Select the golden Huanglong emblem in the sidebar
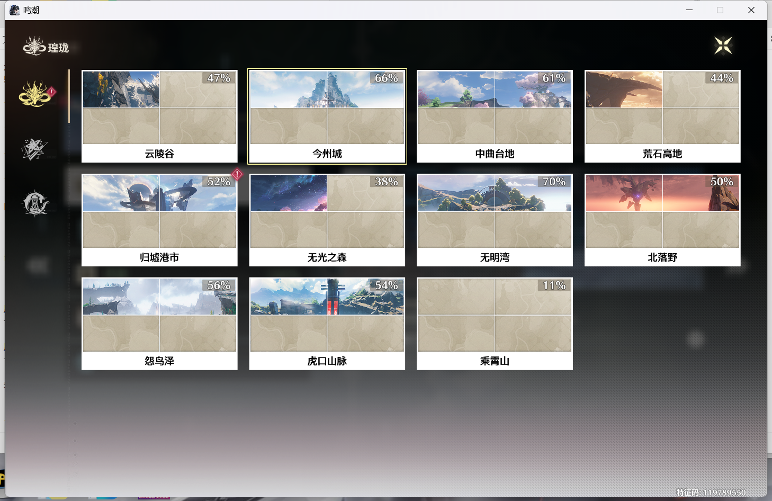The height and width of the screenshot is (501, 772). coord(35,94)
